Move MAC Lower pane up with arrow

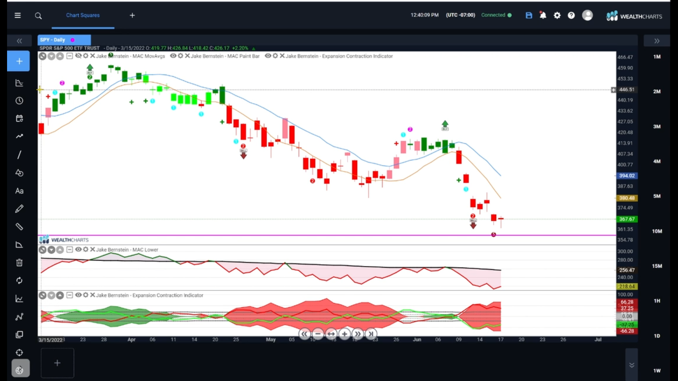(60, 250)
